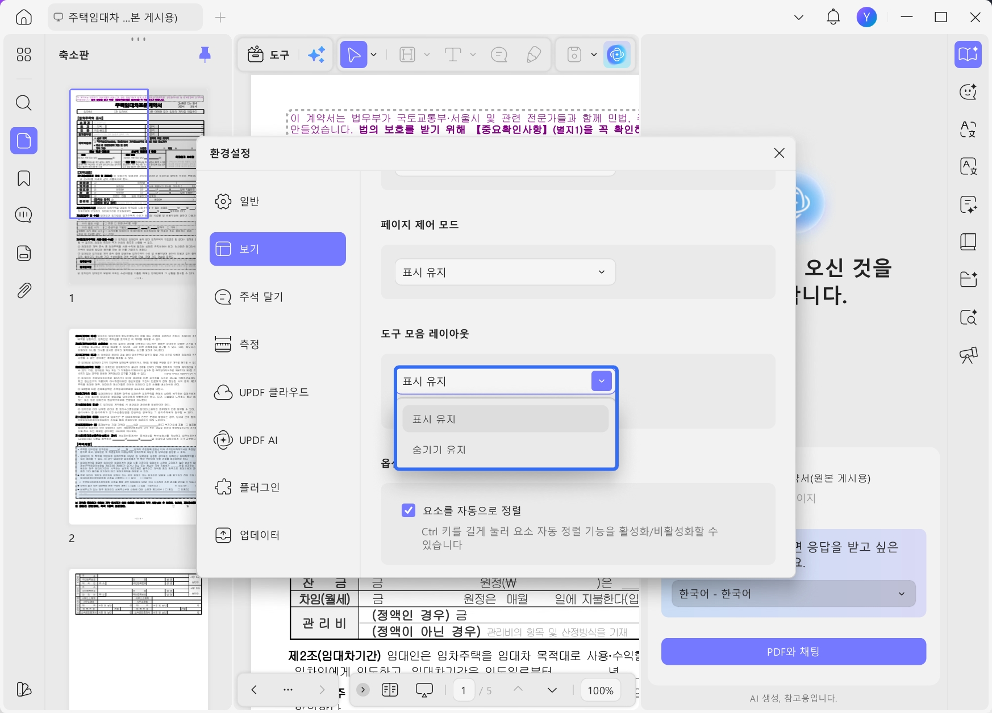992x713 pixels.
Task: Open the 도구 tools button
Action: (x=269, y=54)
